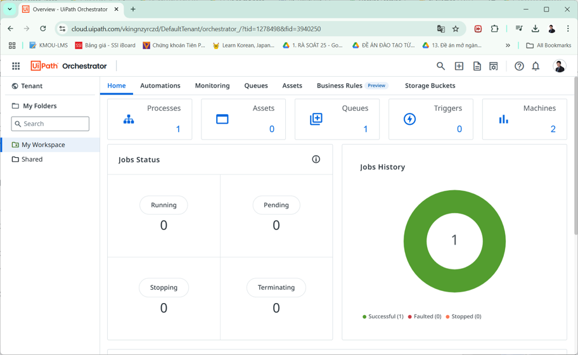Image resolution: width=578 pixels, height=355 pixels.
Task: Open the media control icon in browser toolbar
Action: [519, 29]
